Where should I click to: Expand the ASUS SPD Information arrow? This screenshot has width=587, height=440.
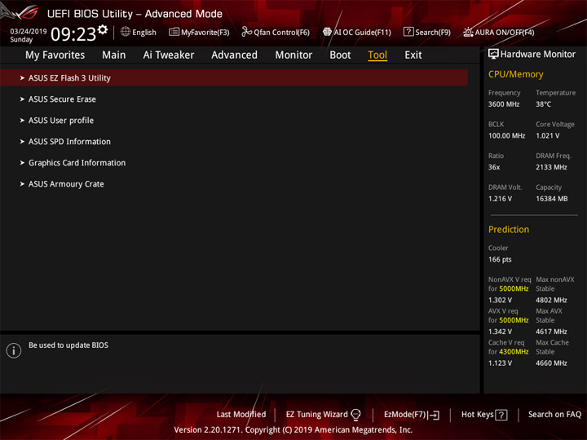pos(22,142)
